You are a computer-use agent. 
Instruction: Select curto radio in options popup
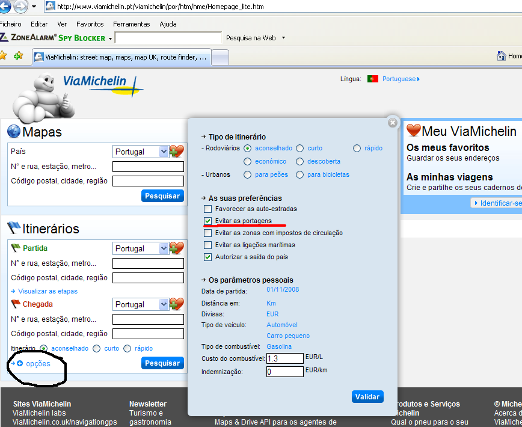click(x=300, y=148)
